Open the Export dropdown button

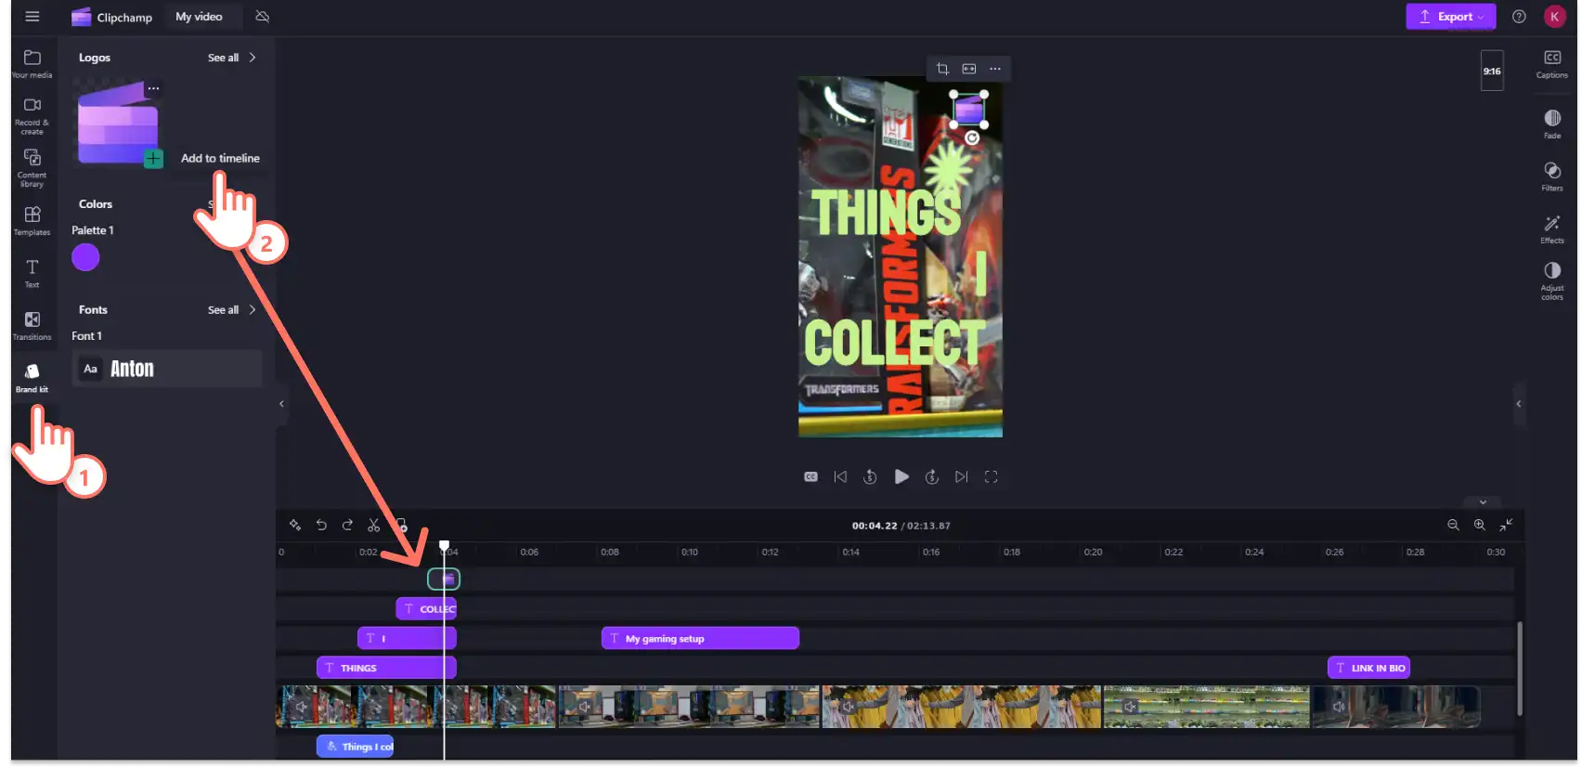click(x=1450, y=17)
